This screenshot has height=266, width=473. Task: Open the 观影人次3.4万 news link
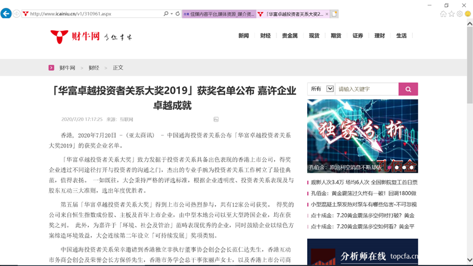click(x=364, y=182)
